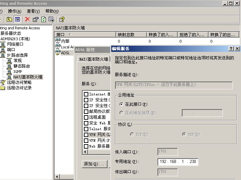The height and width of the screenshot is (180, 241).
Task: Check the 邮局协议版 service checkbox
Action: pyautogui.click(x=86, y=111)
